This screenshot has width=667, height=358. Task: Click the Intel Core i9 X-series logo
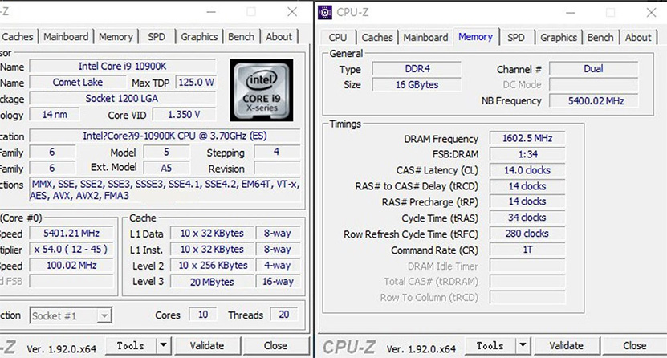261,90
